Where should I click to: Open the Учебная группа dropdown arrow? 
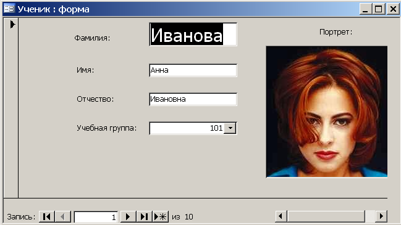tap(230, 128)
